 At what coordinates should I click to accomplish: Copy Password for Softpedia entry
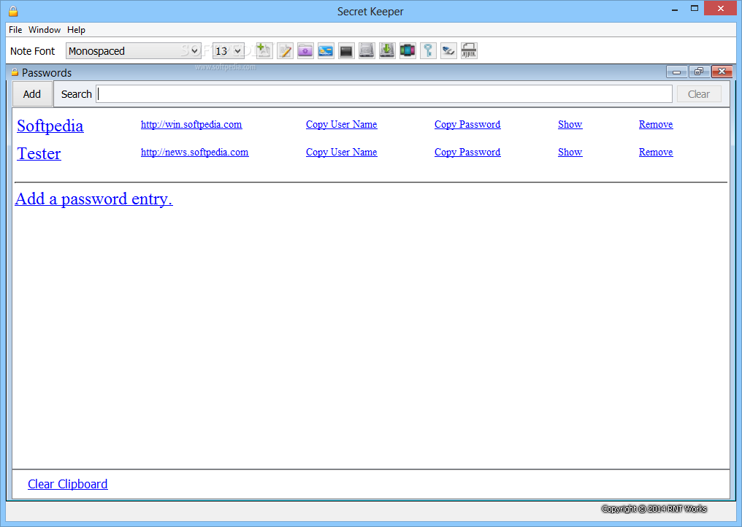467,124
